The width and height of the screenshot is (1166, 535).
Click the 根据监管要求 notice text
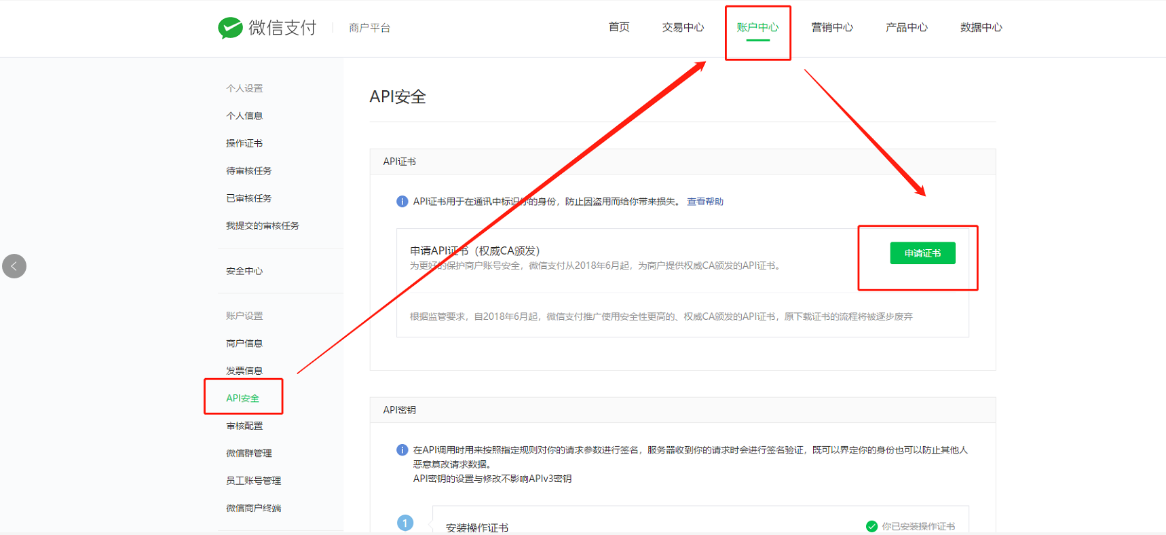pyautogui.click(x=662, y=316)
